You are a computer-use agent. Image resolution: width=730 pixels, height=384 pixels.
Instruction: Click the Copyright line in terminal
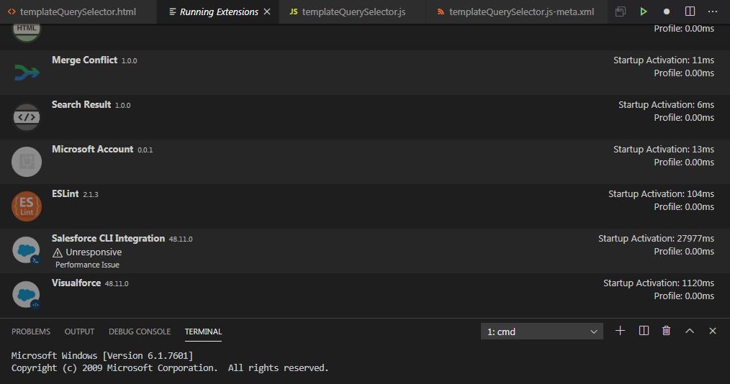[170, 367]
